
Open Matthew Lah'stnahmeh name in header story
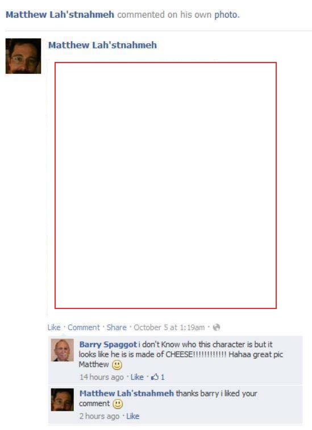tap(60, 15)
